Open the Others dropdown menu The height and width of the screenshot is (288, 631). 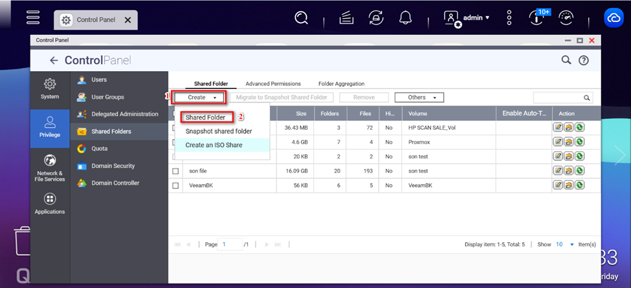[x=420, y=98]
